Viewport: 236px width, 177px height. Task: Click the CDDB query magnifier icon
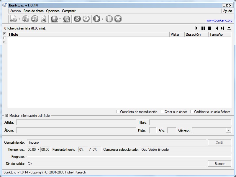point(54,19)
